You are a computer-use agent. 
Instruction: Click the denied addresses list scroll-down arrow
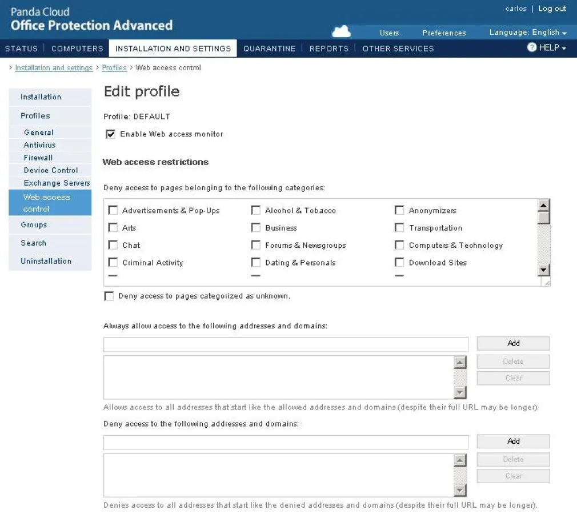pyautogui.click(x=460, y=490)
